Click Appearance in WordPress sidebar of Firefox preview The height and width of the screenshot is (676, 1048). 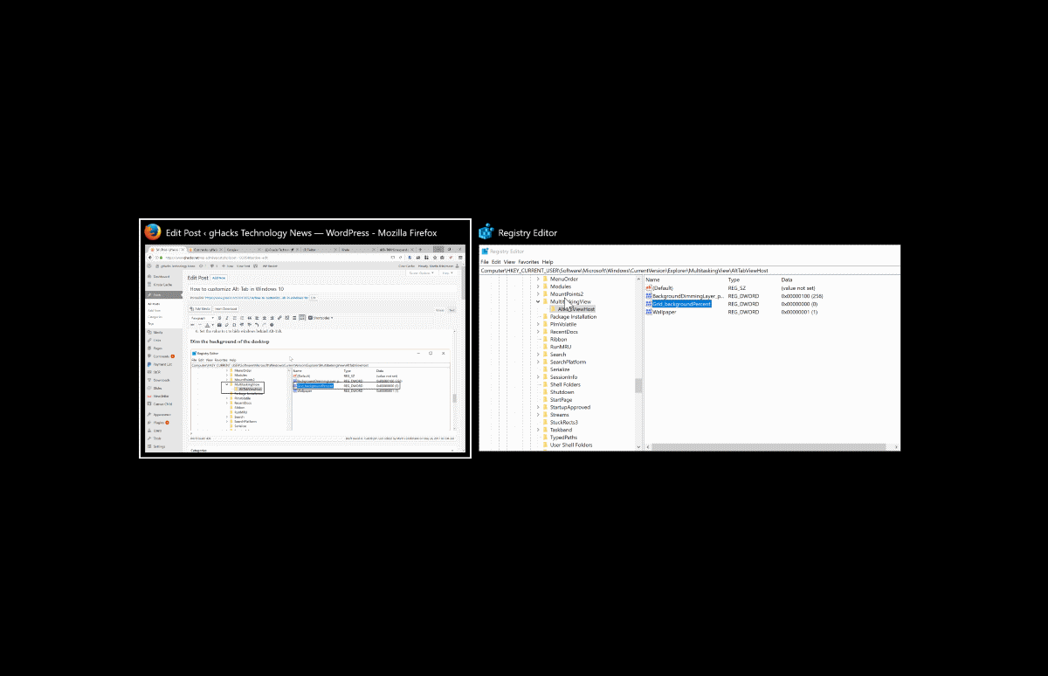(161, 415)
